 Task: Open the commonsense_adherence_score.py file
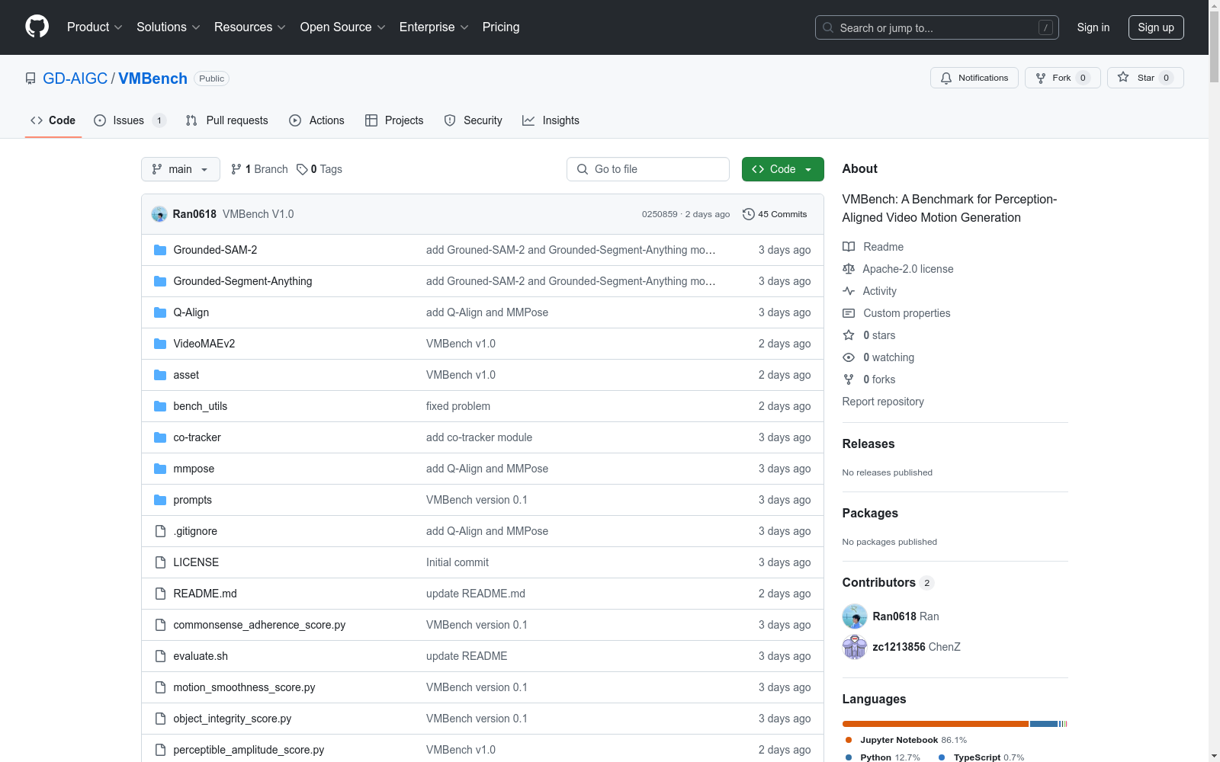tap(259, 625)
